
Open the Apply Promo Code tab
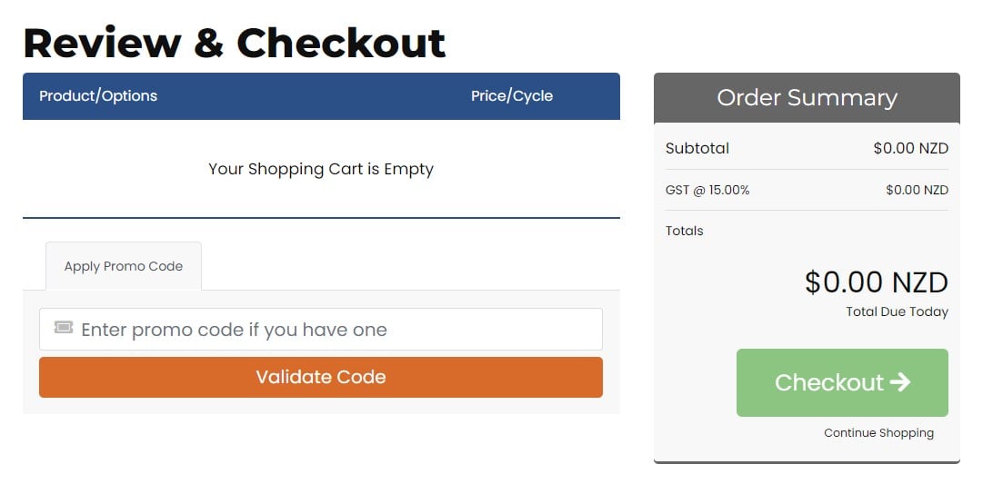(124, 266)
